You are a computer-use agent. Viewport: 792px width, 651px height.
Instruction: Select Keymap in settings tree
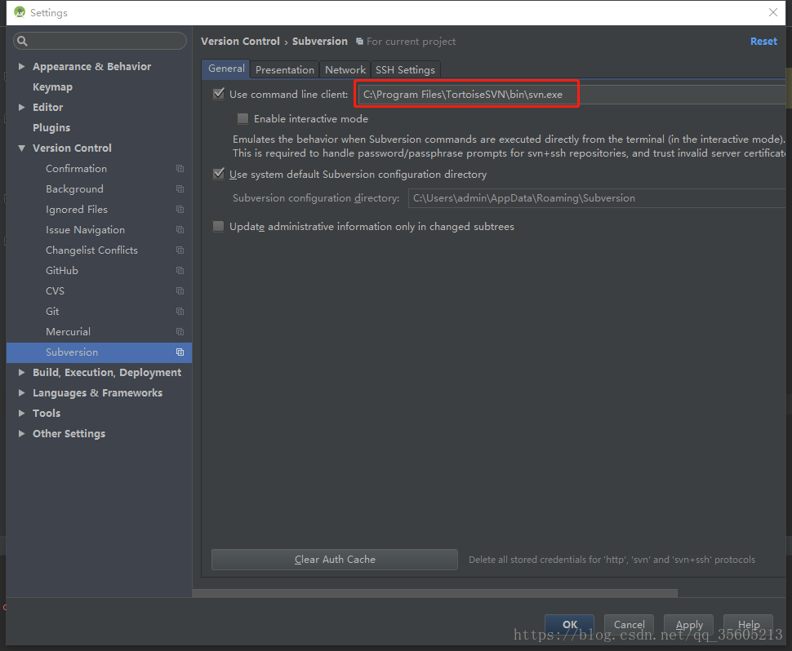tap(52, 86)
